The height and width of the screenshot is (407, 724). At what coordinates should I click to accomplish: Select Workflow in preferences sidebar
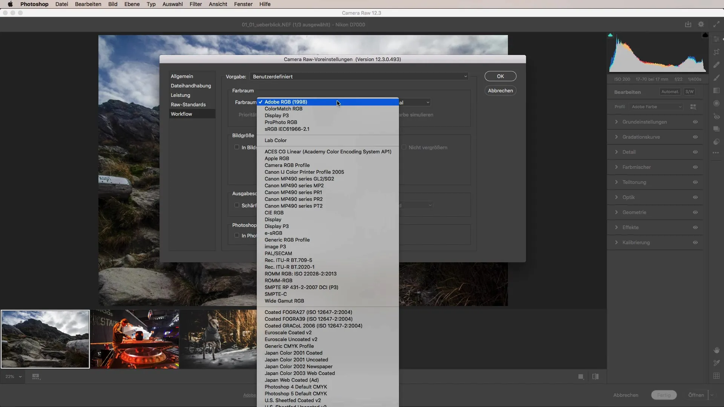pyautogui.click(x=192, y=114)
